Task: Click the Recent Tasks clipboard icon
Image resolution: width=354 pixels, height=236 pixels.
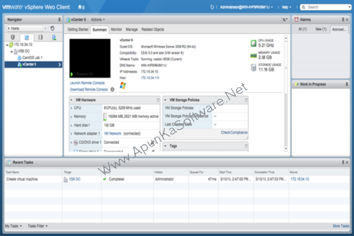Action: point(9,162)
